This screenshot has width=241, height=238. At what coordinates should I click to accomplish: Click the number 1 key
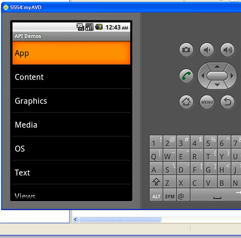pos(156,142)
